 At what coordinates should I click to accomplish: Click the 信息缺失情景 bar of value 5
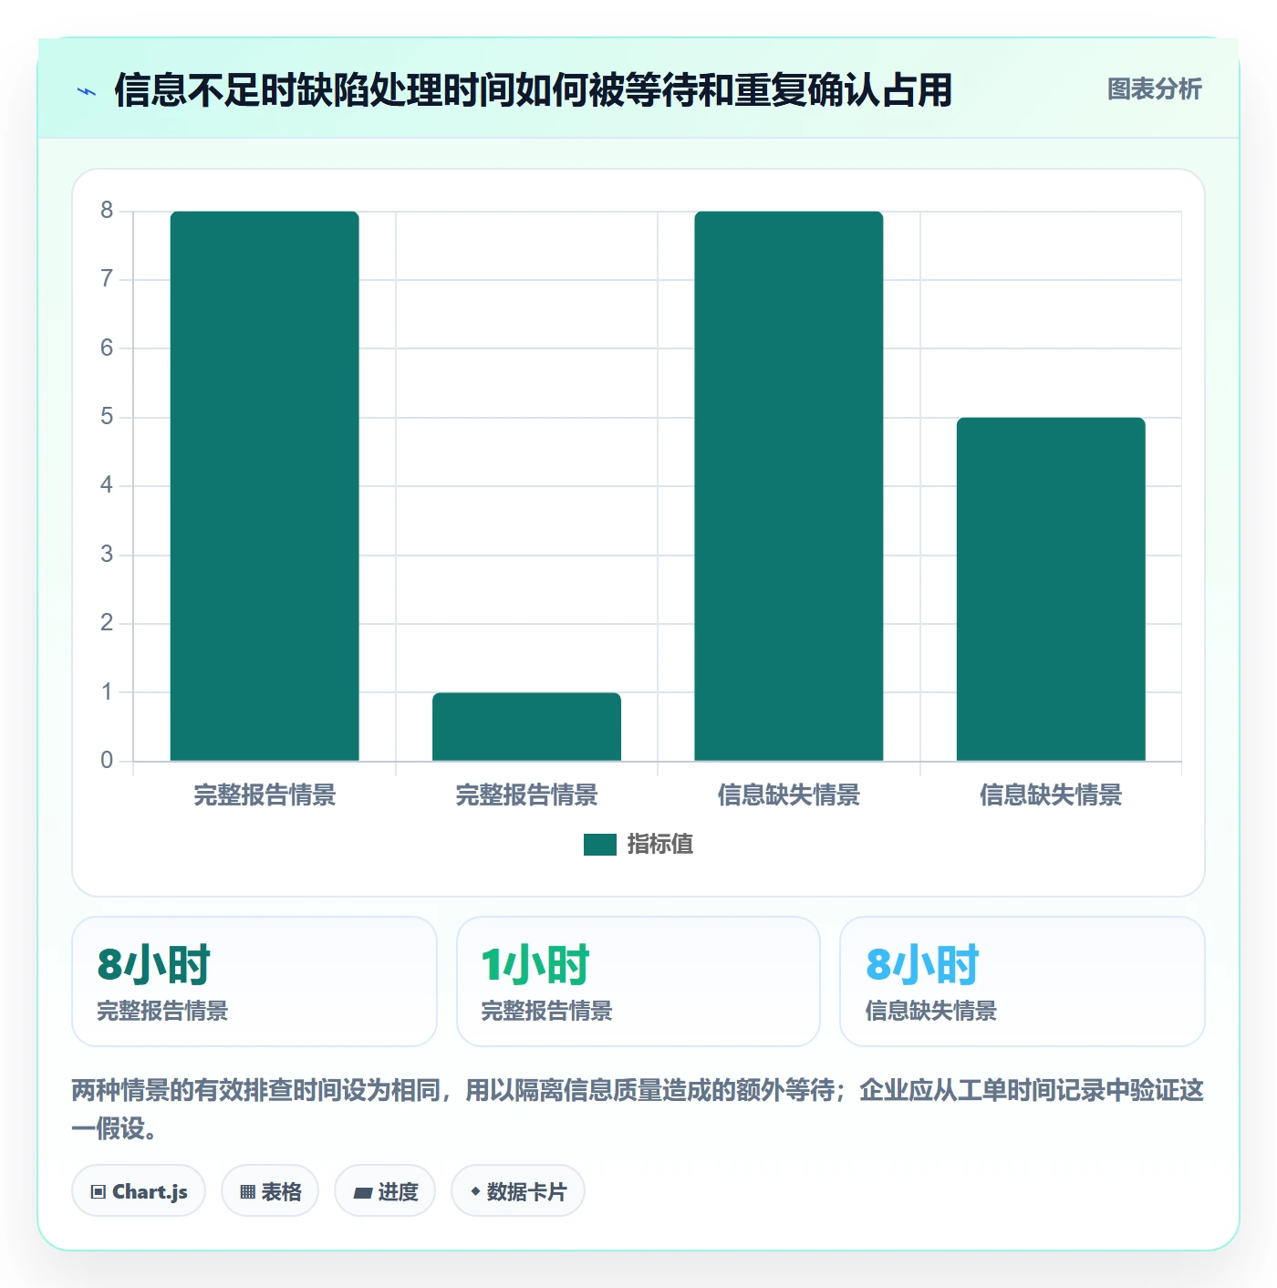[1051, 589]
